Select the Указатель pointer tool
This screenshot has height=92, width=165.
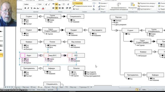(x=78, y=3)
